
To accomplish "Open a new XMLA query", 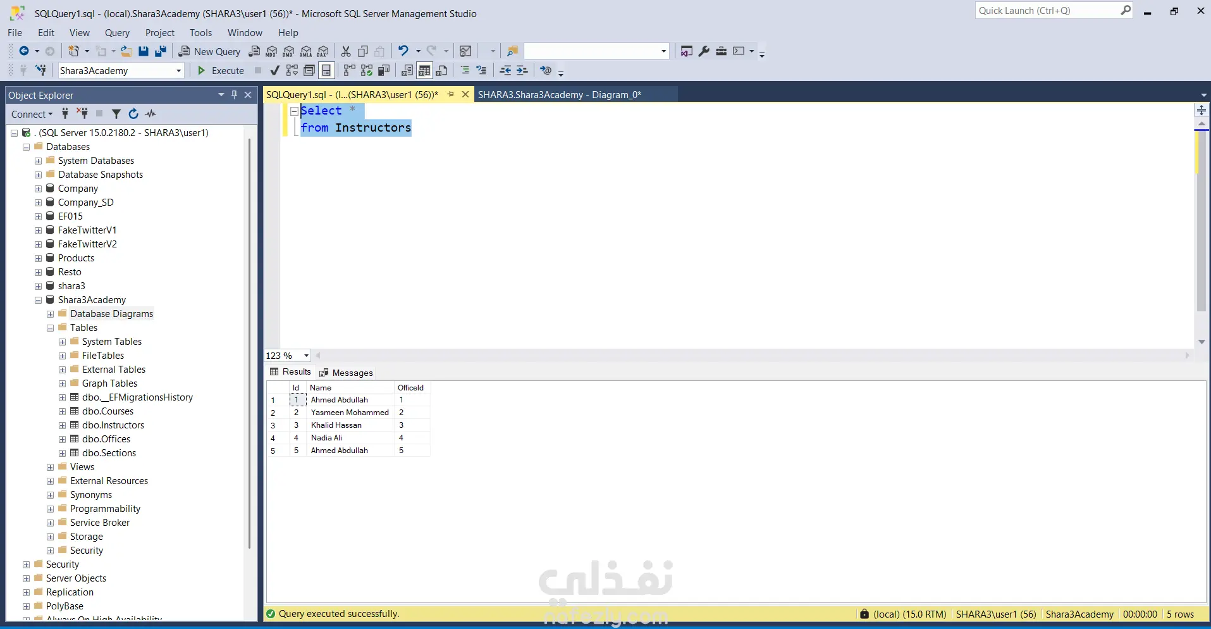I will tap(306, 51).
